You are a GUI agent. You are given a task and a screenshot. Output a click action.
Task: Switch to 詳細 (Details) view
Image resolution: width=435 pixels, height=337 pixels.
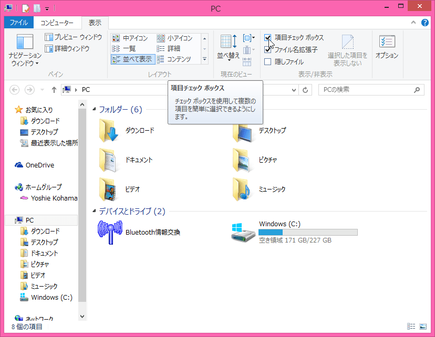174,47
